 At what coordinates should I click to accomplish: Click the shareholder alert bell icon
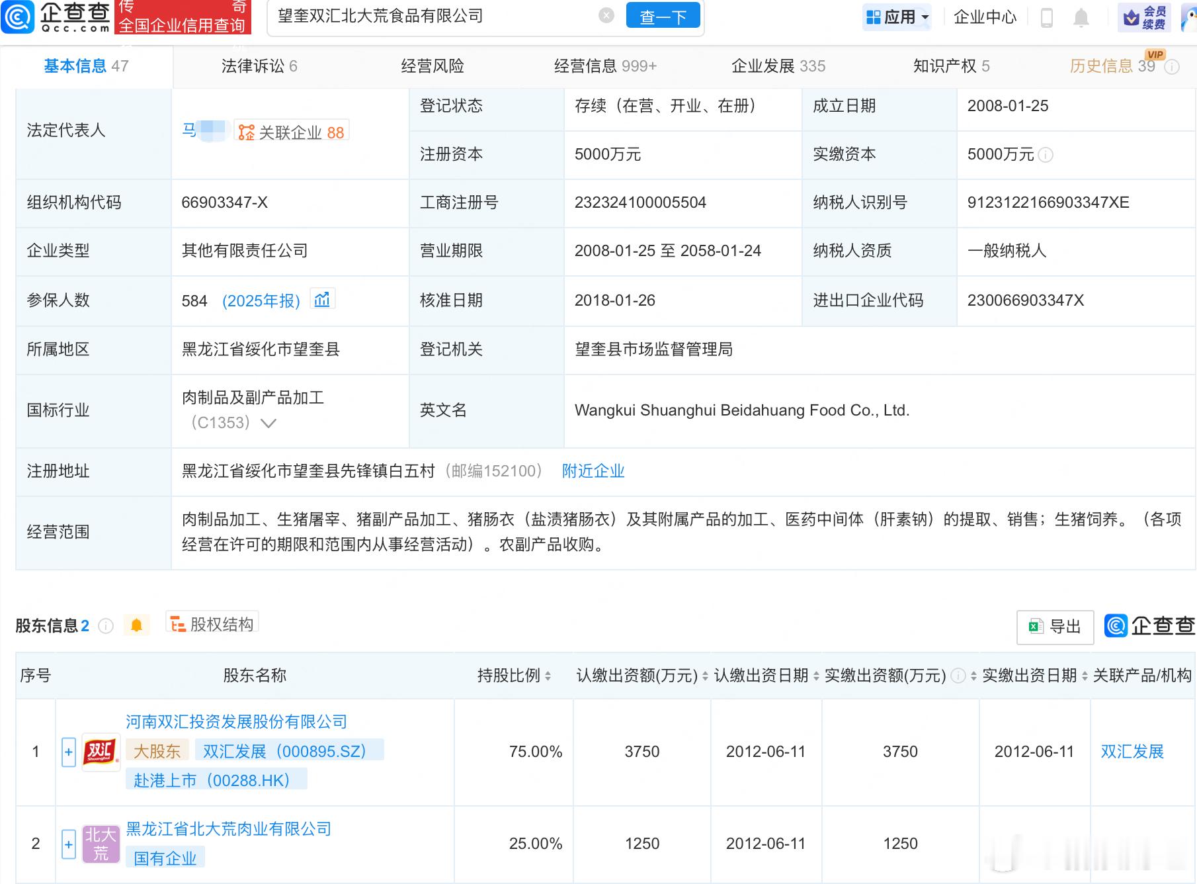[x=137, y=625]
